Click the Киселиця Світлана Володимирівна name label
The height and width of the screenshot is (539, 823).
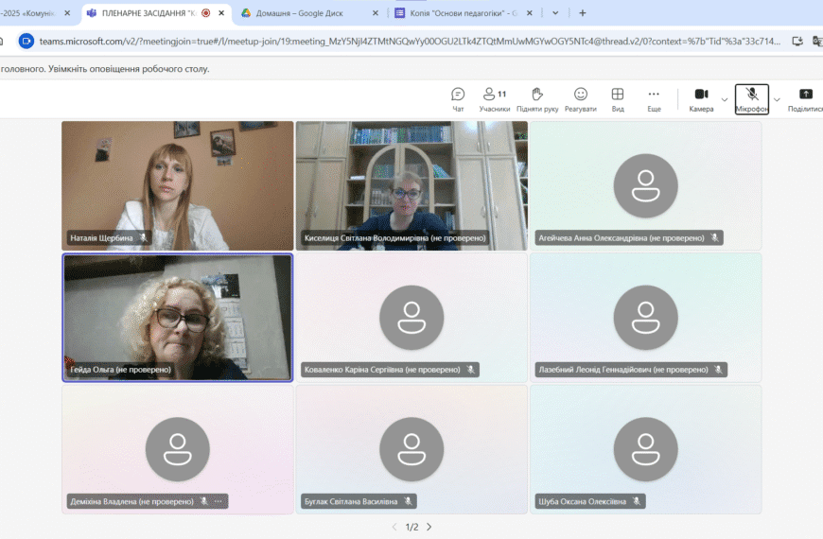394,237
